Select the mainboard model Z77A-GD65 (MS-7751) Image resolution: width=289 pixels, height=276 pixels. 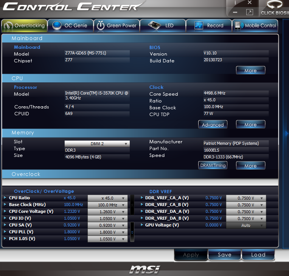point(85,53)
